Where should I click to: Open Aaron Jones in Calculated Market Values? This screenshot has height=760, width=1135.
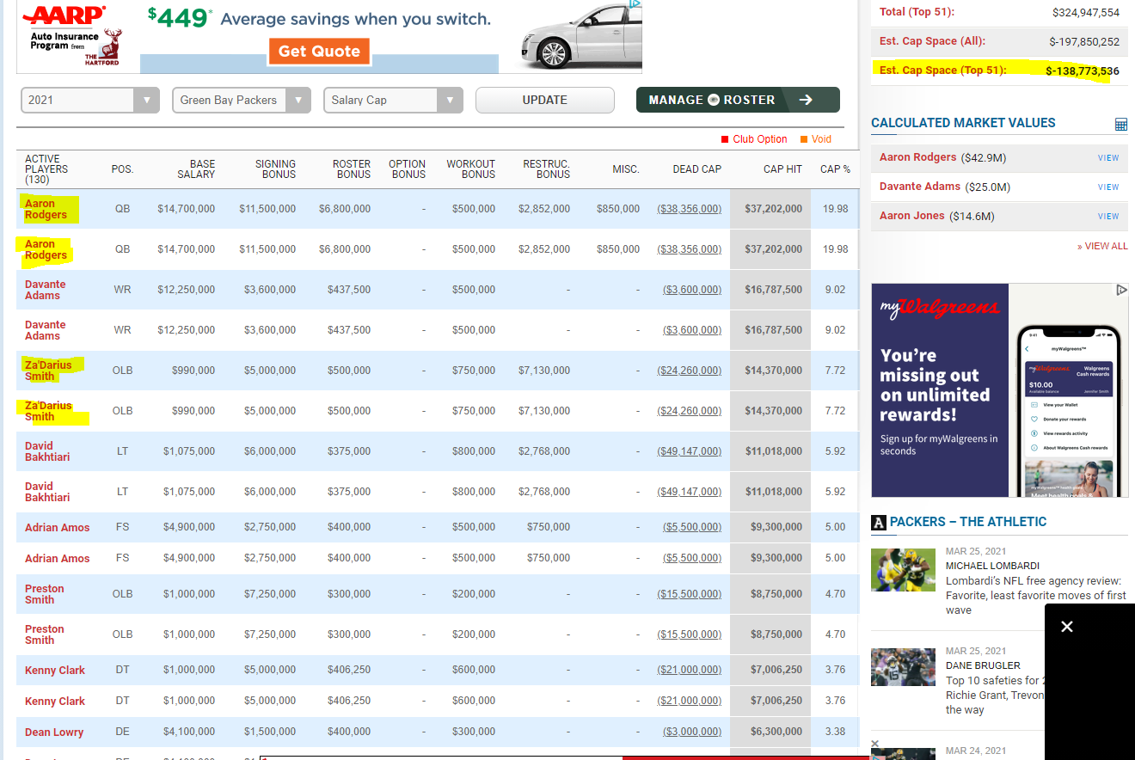pos(912,216)
